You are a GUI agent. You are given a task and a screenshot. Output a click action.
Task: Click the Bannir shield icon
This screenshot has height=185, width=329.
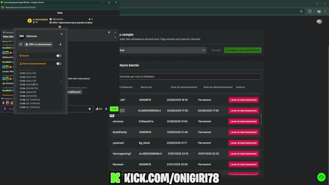[21, 56]
